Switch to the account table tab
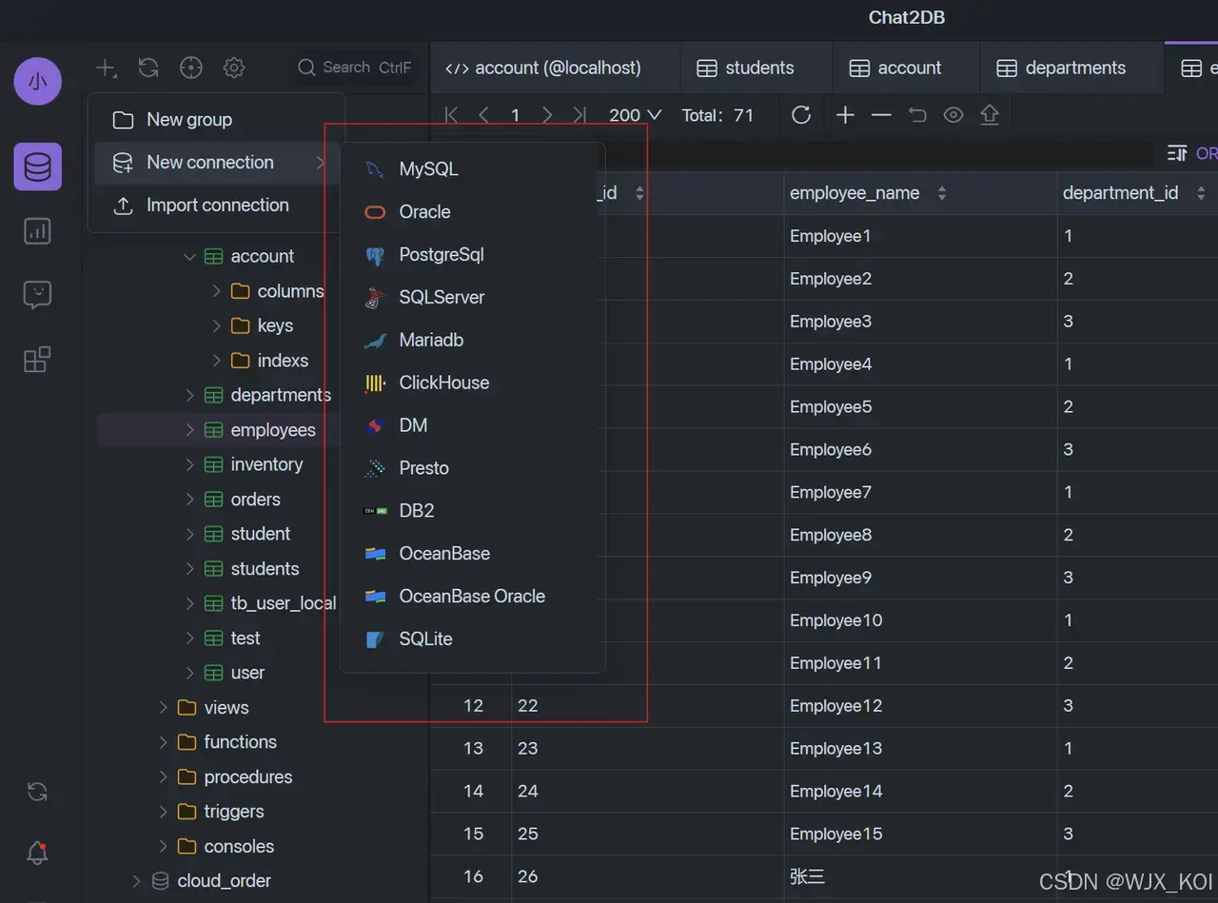 click(x=907, y=68)
